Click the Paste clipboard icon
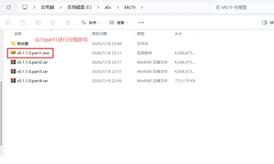 click(23, 22)
